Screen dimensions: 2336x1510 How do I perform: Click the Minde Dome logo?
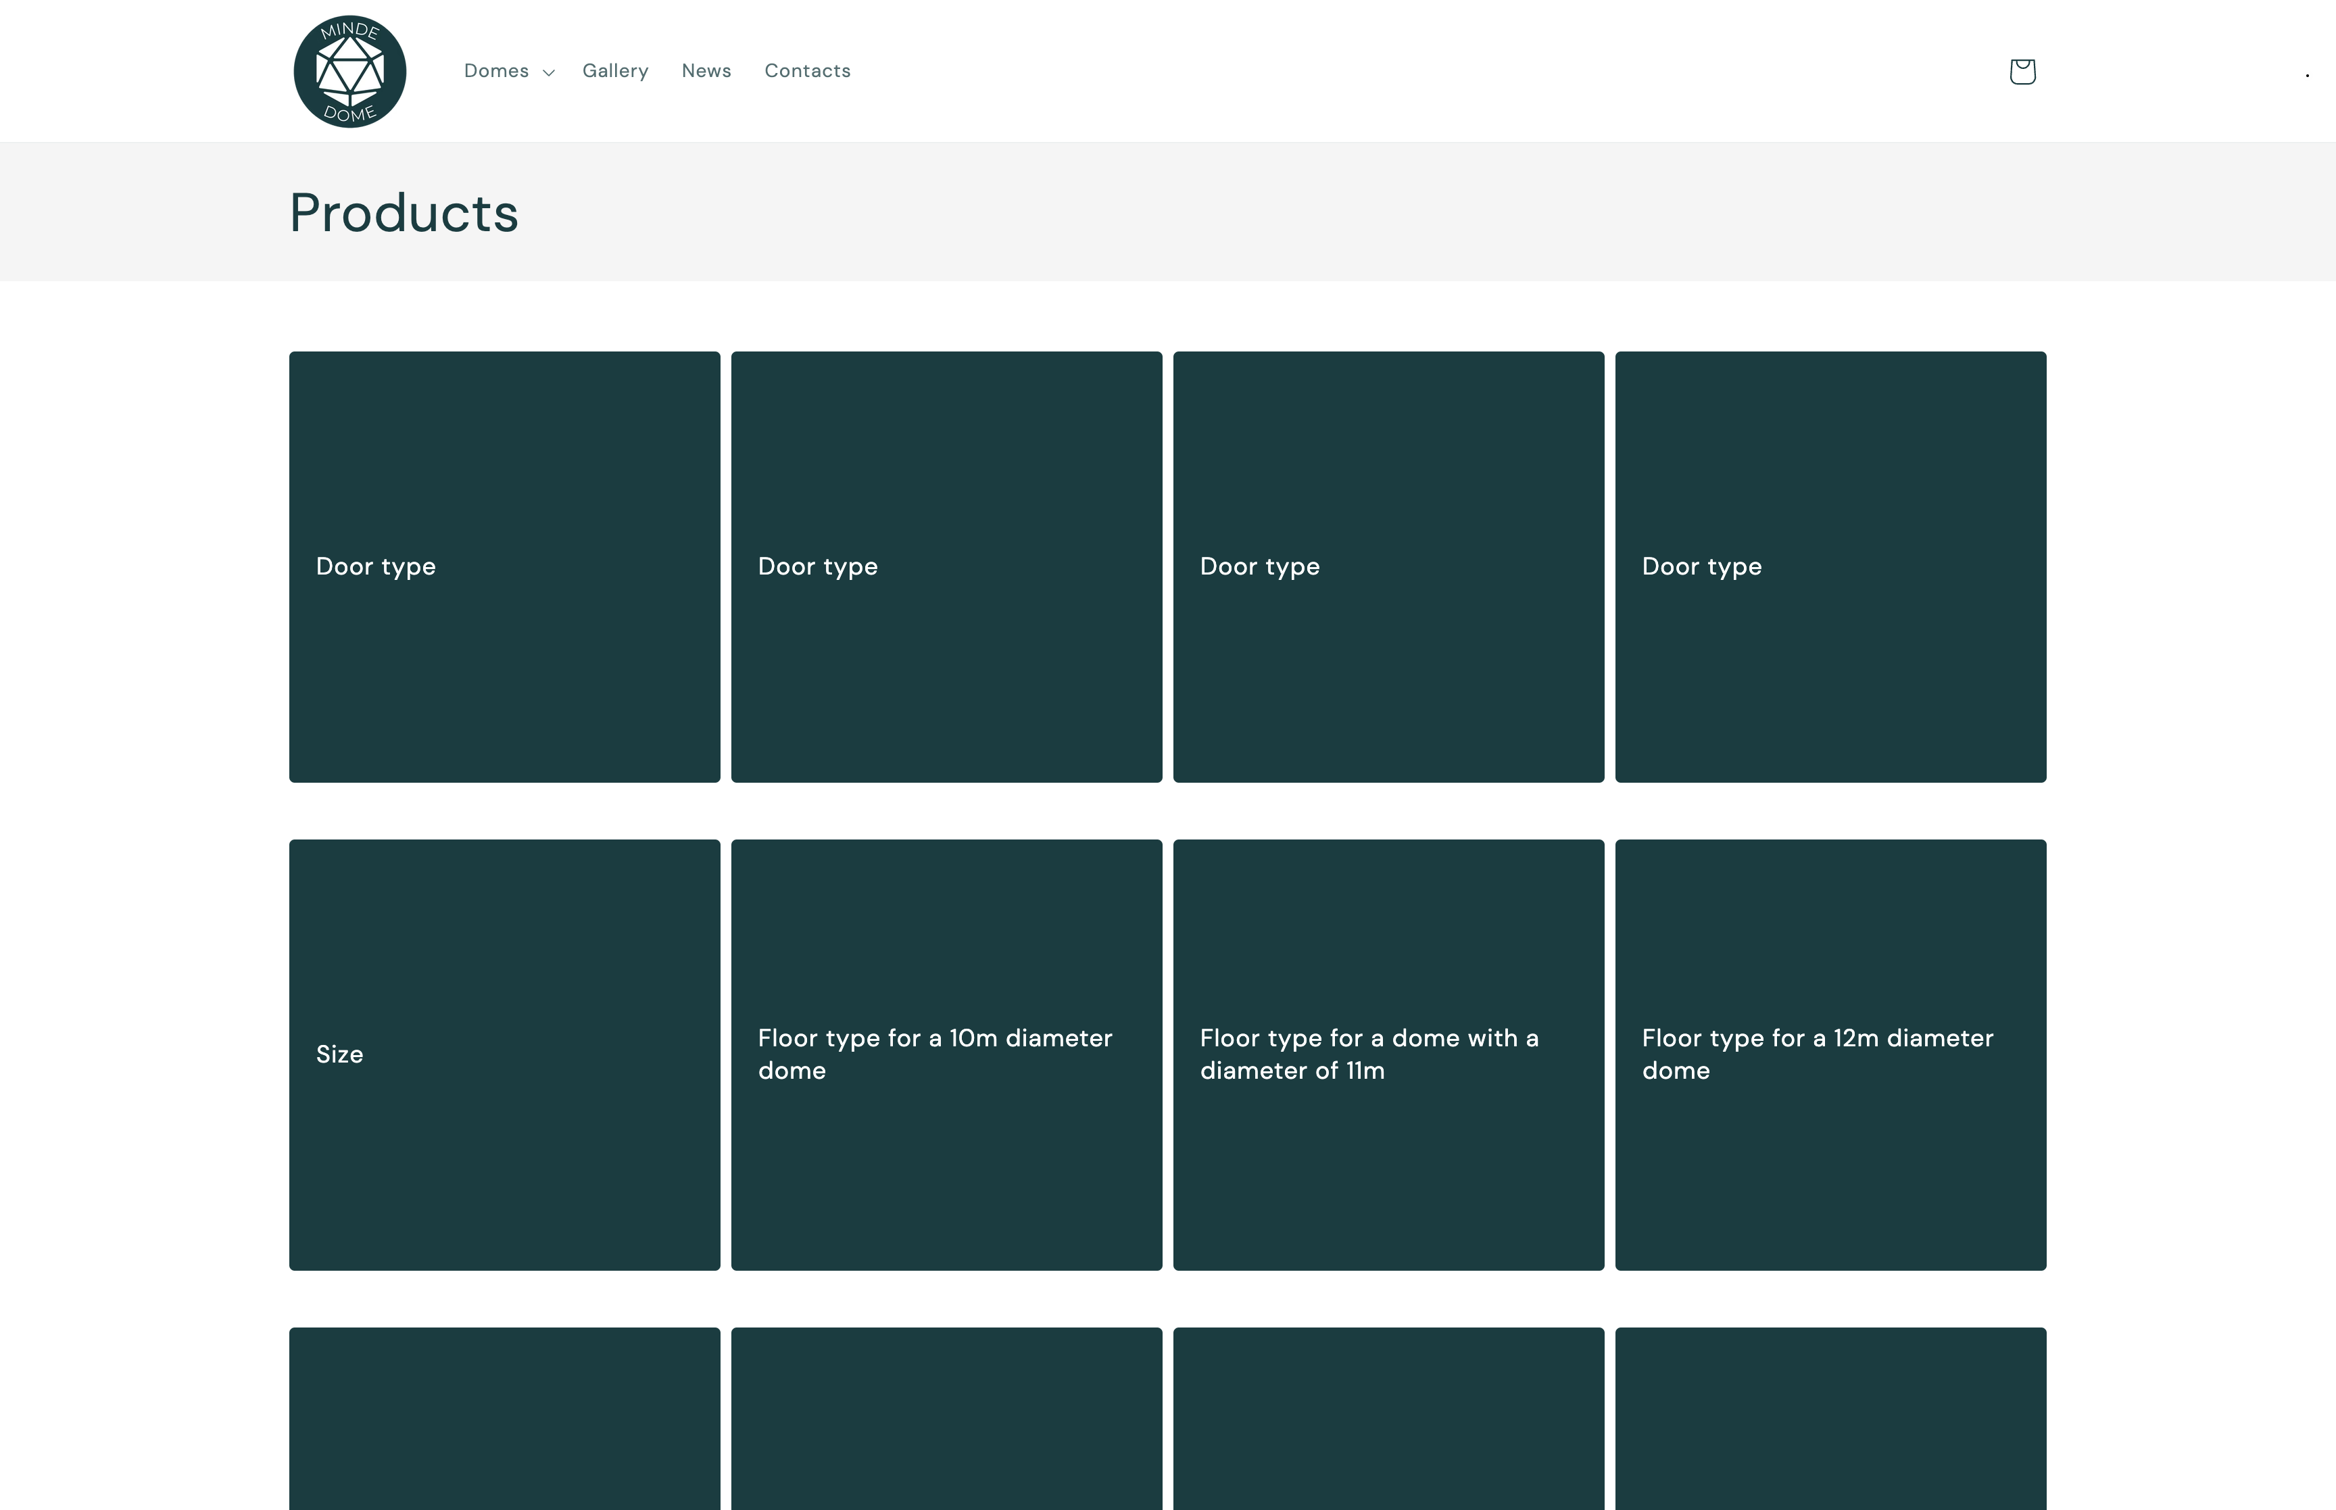[349, 70]
